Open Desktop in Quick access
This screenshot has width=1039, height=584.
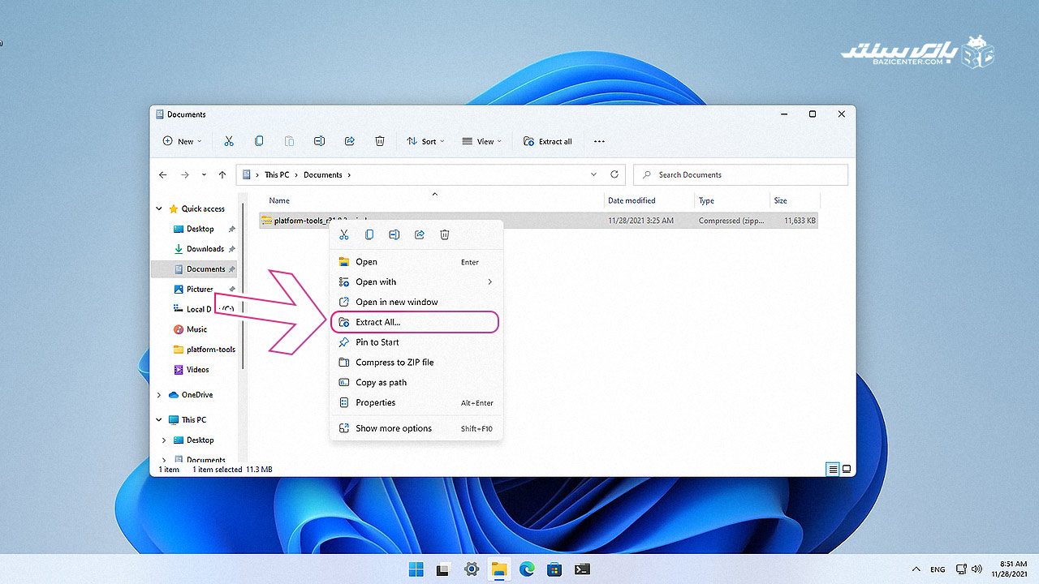pos(200,229)
